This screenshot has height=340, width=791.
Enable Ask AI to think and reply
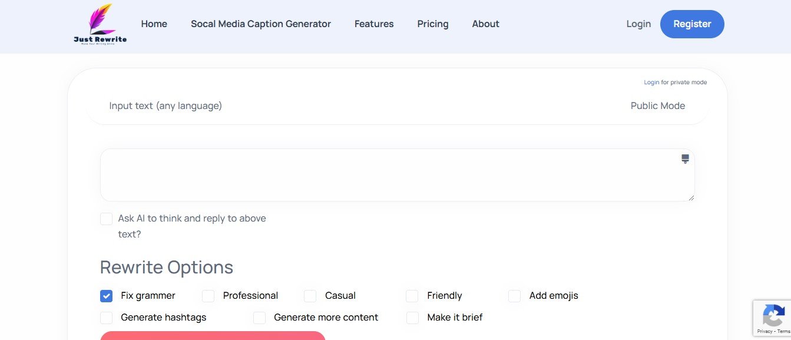click(x=106, y=219)
